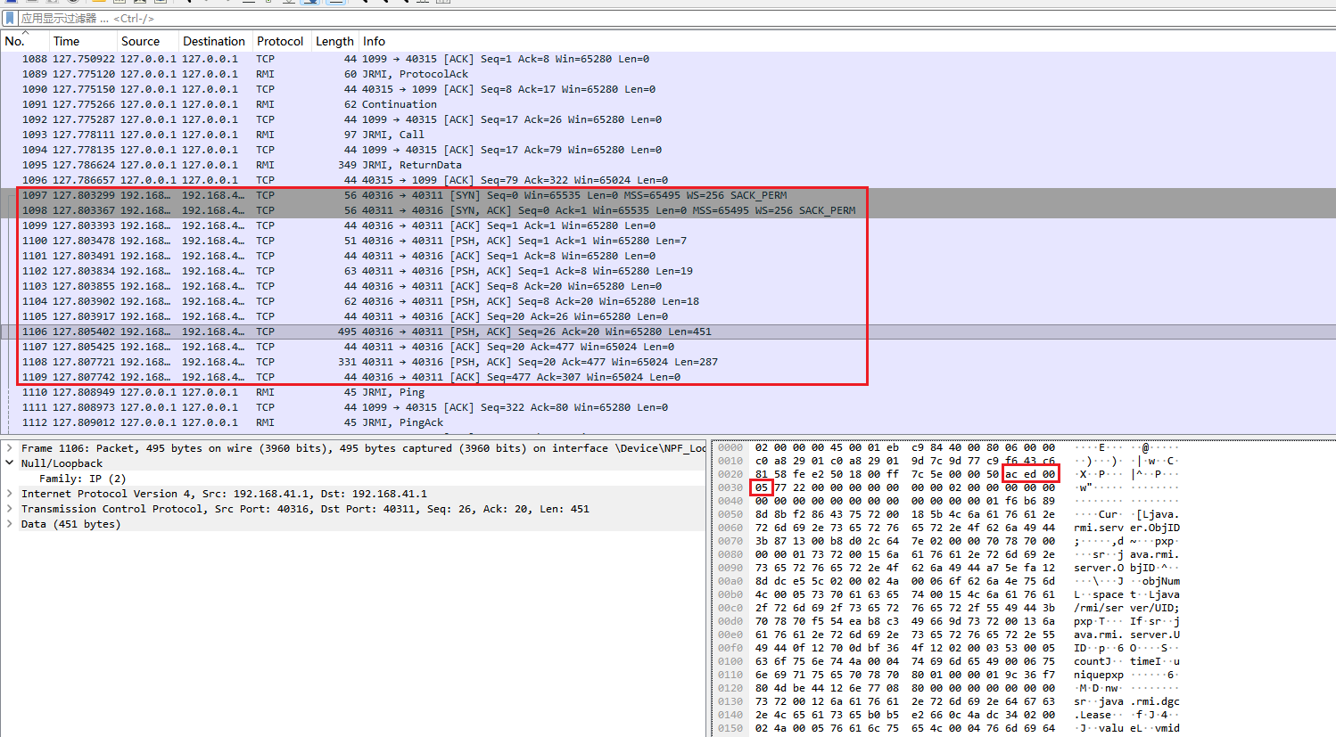Viewport: 1336px width, 737px height.
Task: Expand the Data (451 bytes) node
Action: [10, 524]
